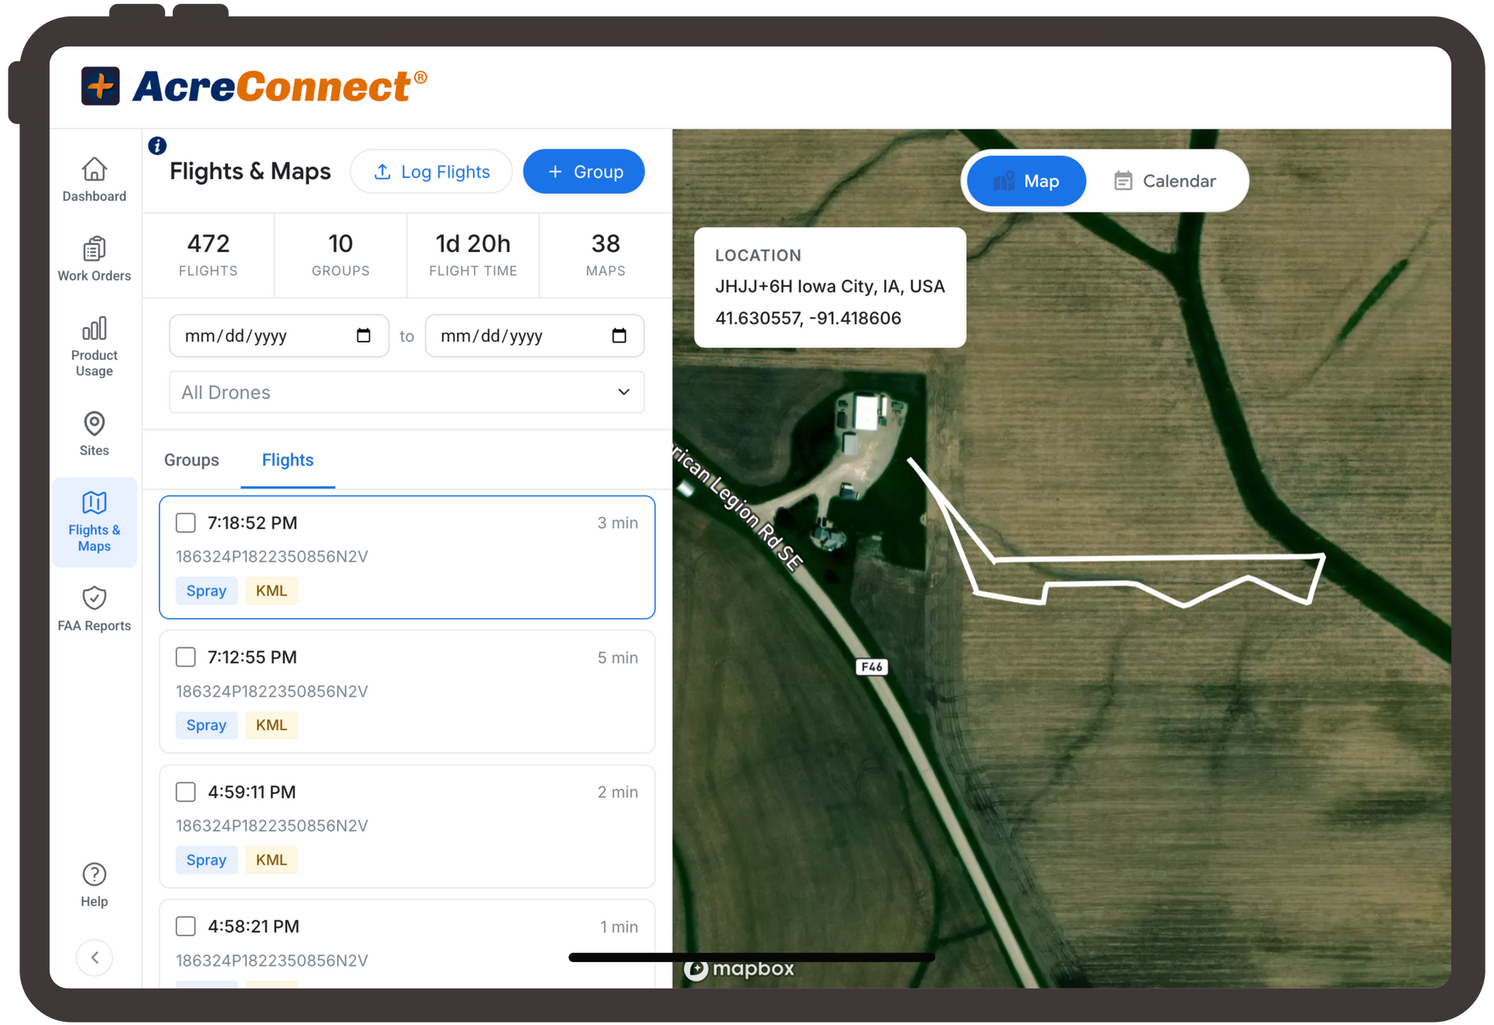Switch to Calendar view

(x=1165, y=181)
